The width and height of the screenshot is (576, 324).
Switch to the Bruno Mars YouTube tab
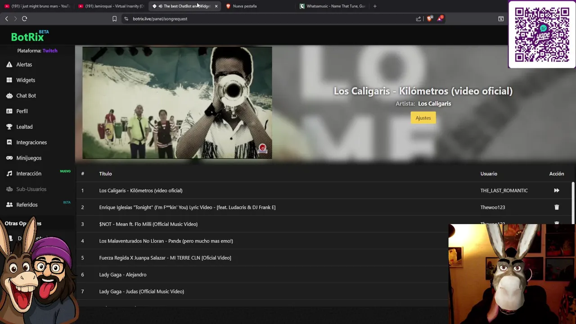click(x=37, y=6)
